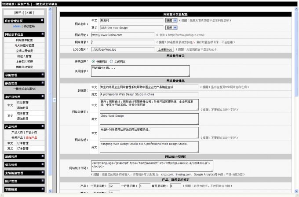
Task: Open 添加栏目 in the 英文 row group
Action: [23, 119]
